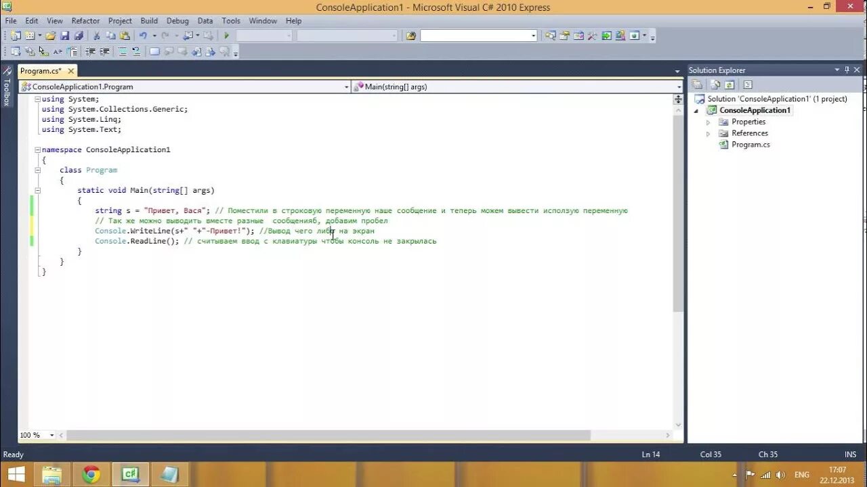867x487 pixels.
Task: Open the 100 % zoom dropdown
Action: [51, 435]
